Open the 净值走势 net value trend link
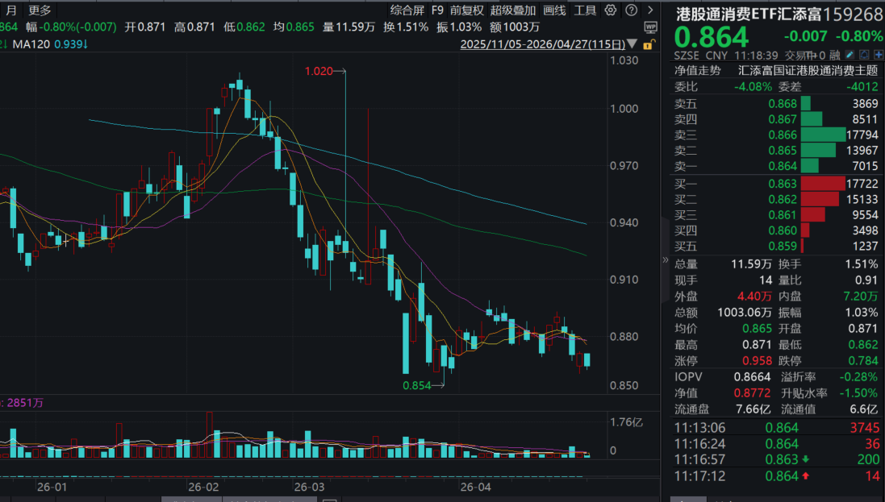 tap(697, 71)
